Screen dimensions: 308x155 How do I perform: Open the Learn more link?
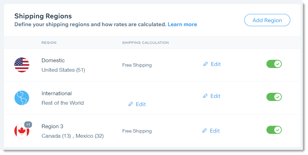(182, 24)
